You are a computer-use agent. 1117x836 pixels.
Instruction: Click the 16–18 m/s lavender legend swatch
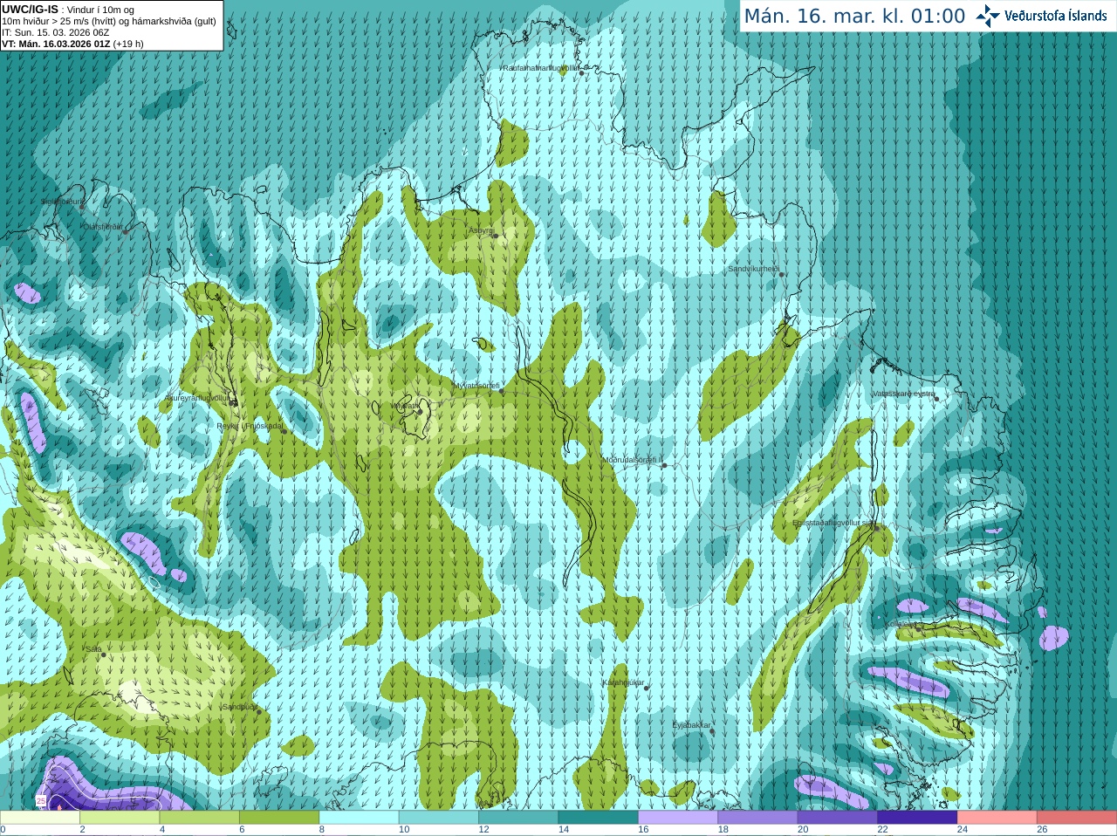coord(678,817)
